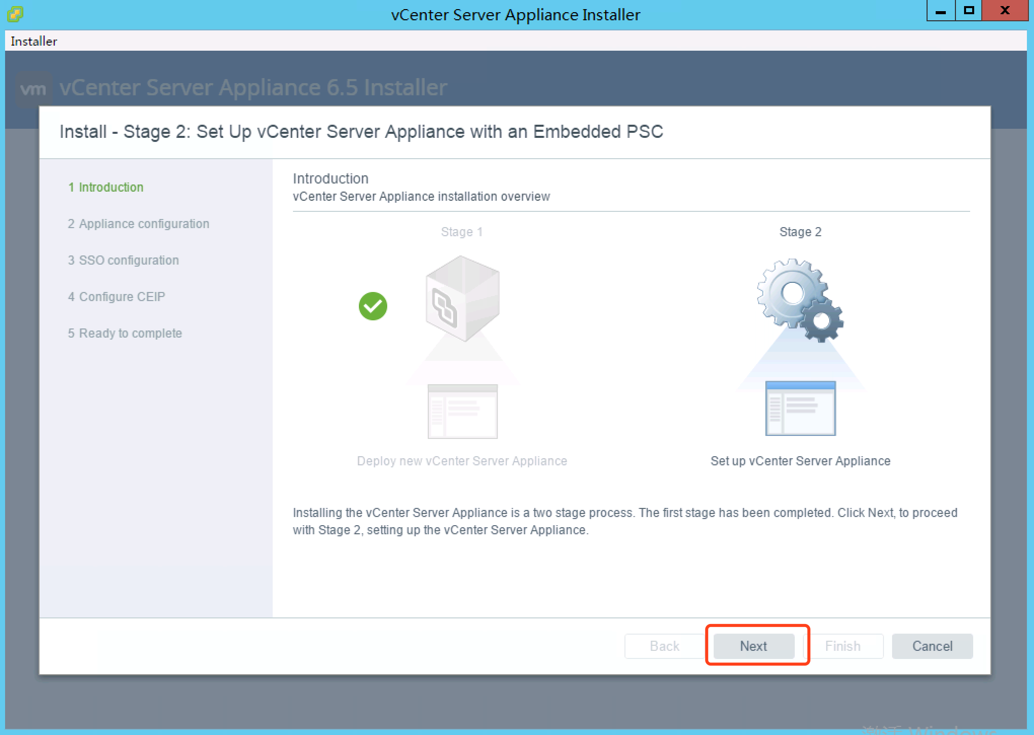Click the green Stage 1 completed checkmark
This screenshot has height=735, width=1034.
[x=373, y=306]
